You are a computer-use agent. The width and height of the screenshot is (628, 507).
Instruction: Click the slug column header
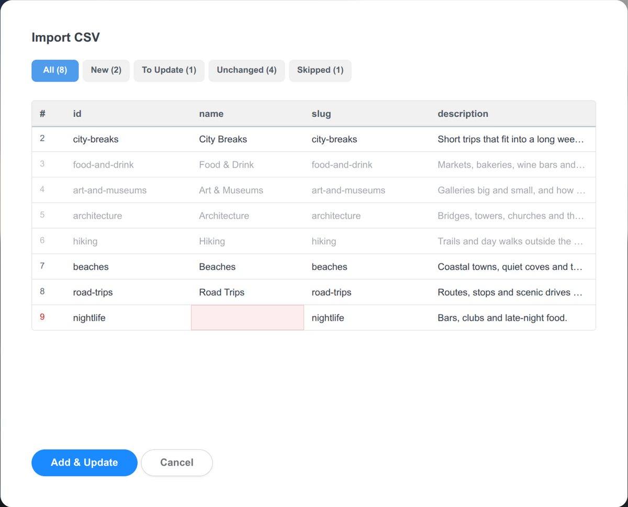367,114
